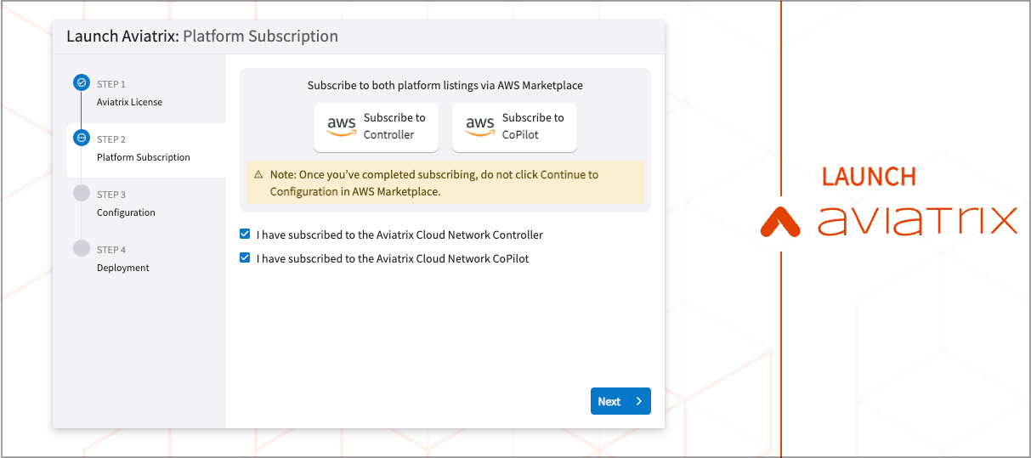Image resolution: width=1031 pixels, height=458 pixels.
Task: Uncheck the Cloud Network CoPilot subscription checkbox
Action: (x=245, y=257)
